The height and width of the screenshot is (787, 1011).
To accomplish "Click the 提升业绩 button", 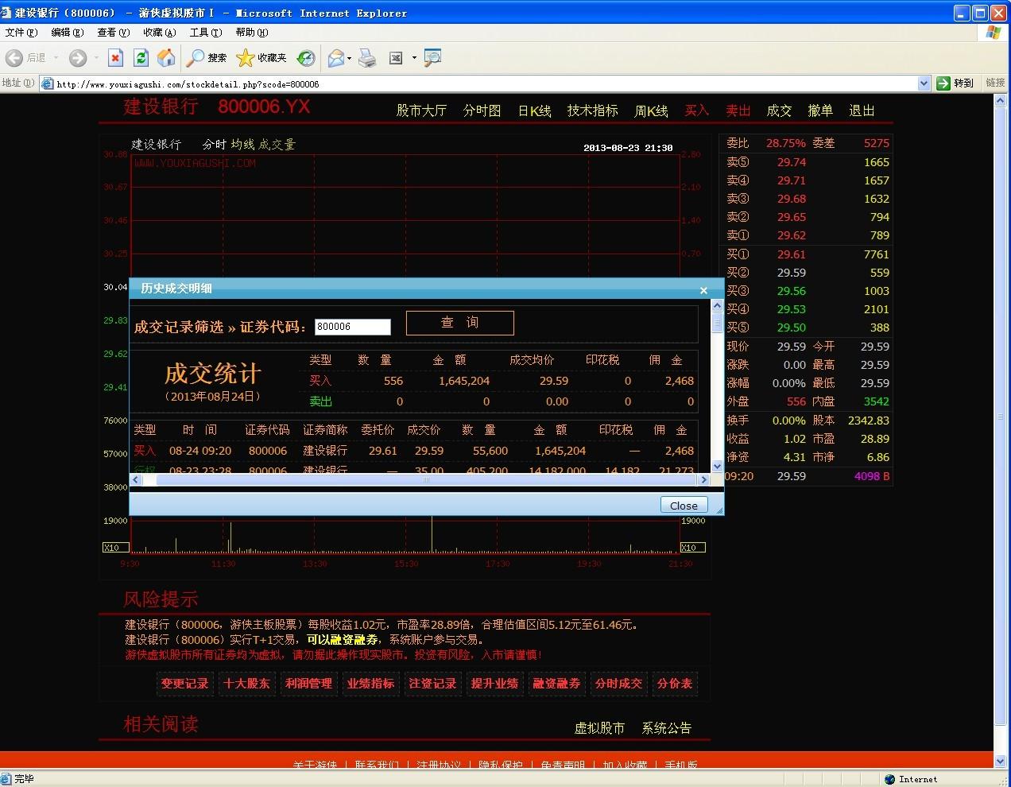I will point(494,684).
